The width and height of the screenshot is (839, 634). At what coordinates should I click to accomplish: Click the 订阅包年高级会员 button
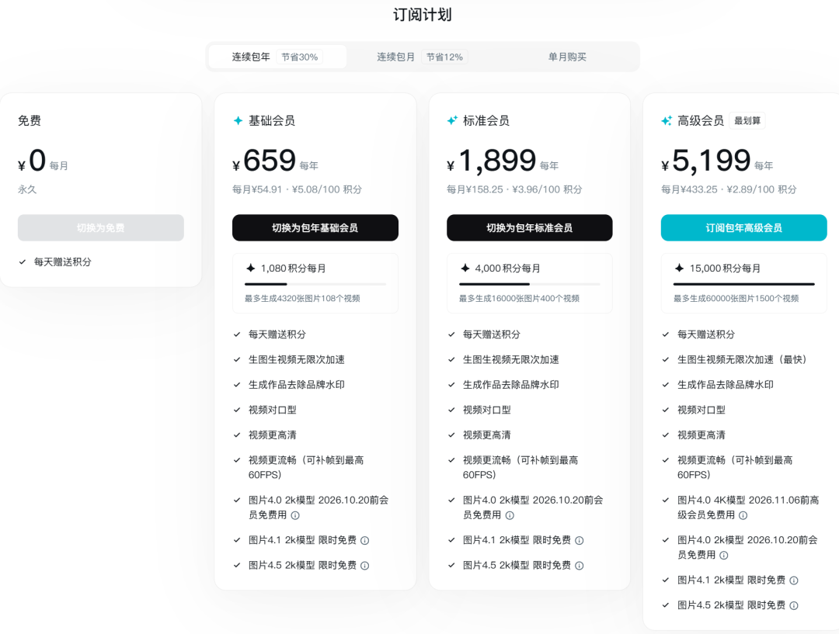pos(743,228)
